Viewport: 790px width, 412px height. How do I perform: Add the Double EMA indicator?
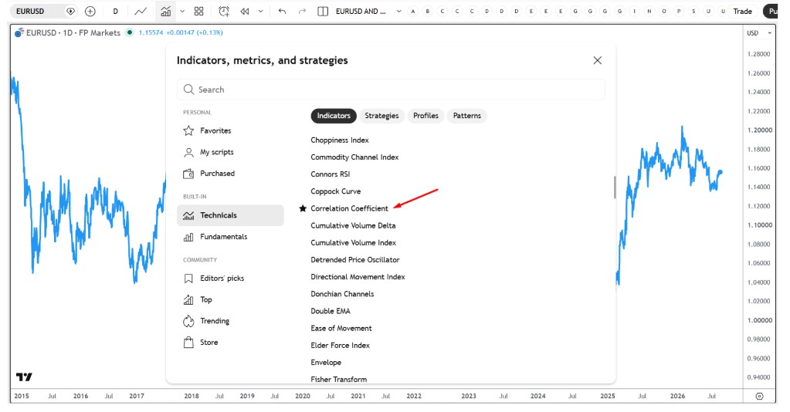(x=331, y=311)
